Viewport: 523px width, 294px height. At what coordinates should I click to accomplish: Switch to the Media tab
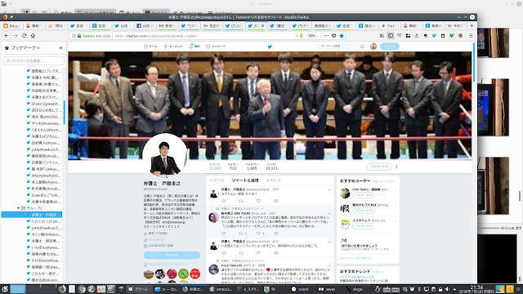(273, 180)
